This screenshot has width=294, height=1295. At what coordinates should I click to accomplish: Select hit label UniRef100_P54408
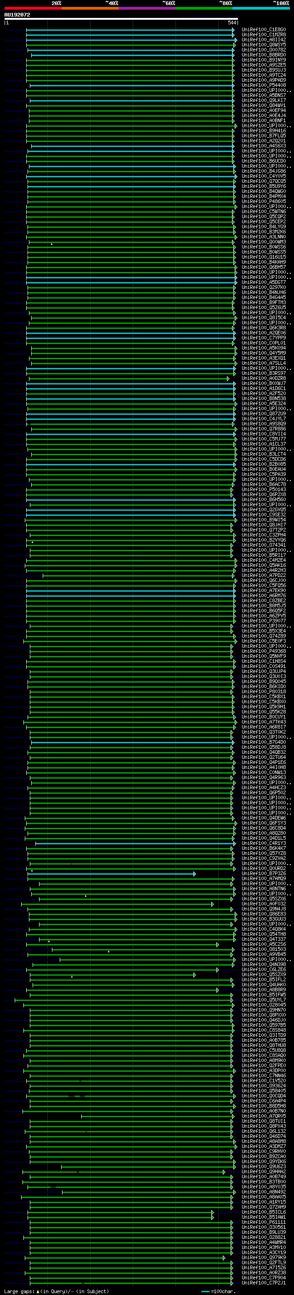(263, 85)
